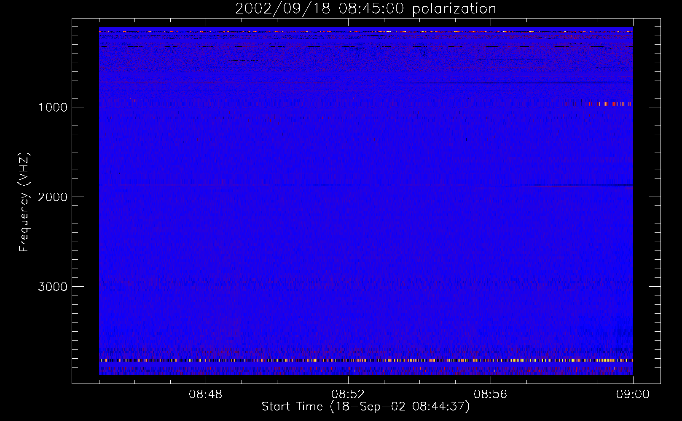This screenshot has width=682, height=421.
Task: Click the 08:56 time tick label
Action: 490,394
